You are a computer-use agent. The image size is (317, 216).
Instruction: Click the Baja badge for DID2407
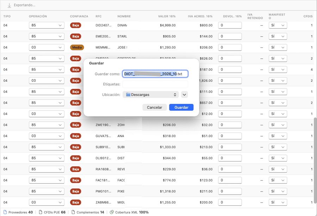76,25
